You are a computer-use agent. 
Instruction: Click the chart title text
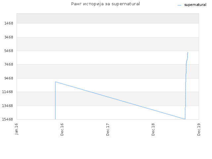click(105, 4)
